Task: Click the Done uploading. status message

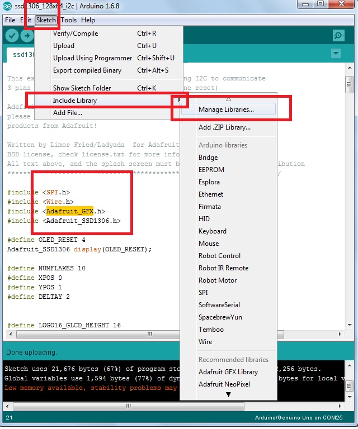Action: coord(31,352)
